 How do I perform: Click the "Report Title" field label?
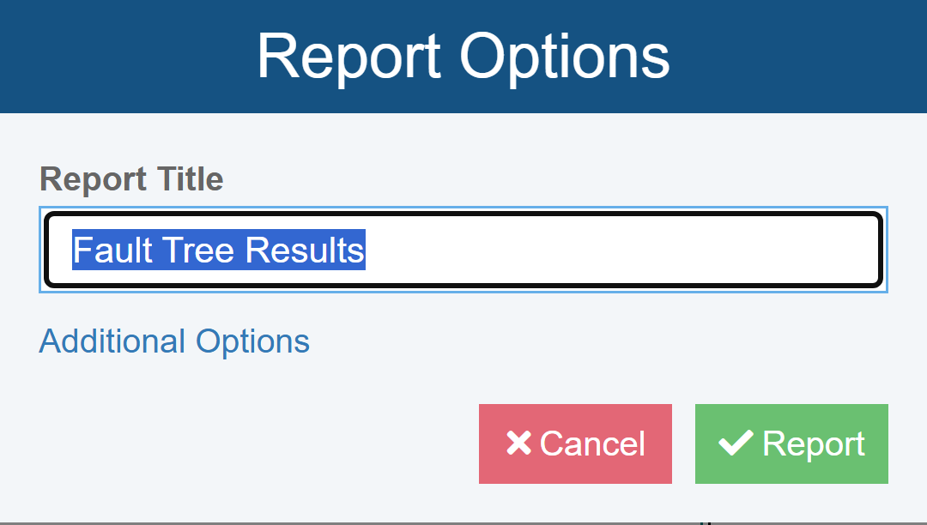tap(131, 179)
